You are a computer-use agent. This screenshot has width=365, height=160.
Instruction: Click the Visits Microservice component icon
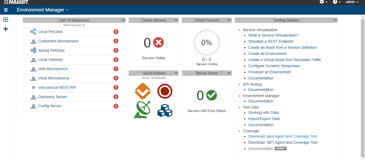(33, 78)
